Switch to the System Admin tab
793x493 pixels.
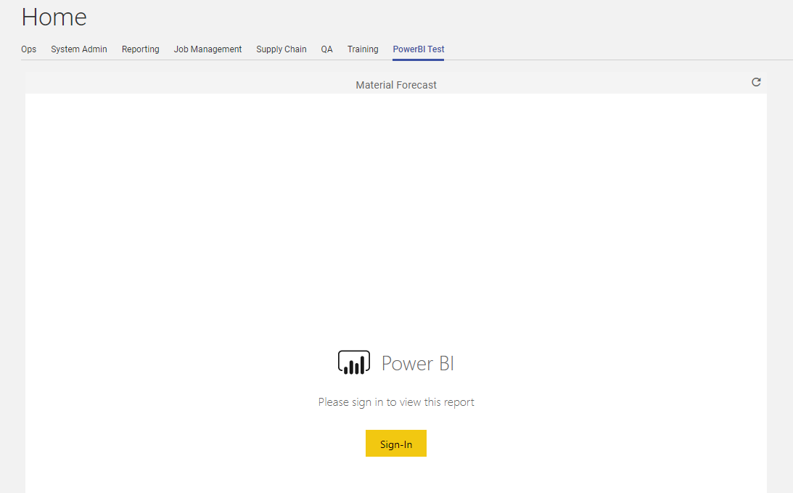pos(79,49)
